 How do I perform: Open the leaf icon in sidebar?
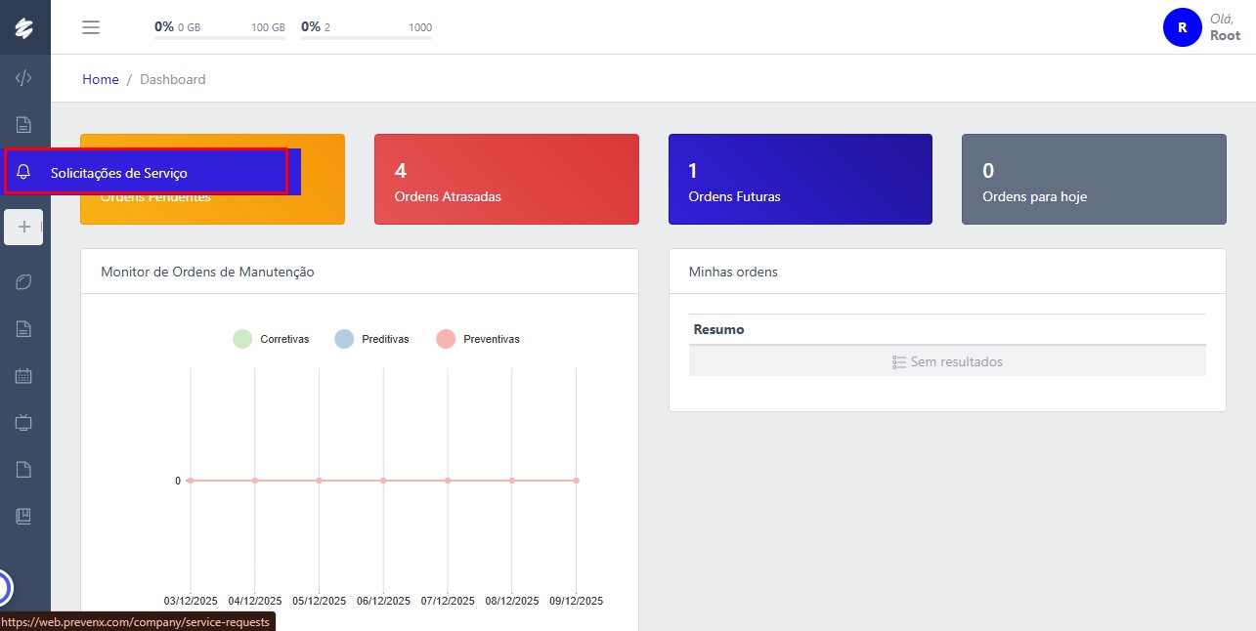(24, 281)
